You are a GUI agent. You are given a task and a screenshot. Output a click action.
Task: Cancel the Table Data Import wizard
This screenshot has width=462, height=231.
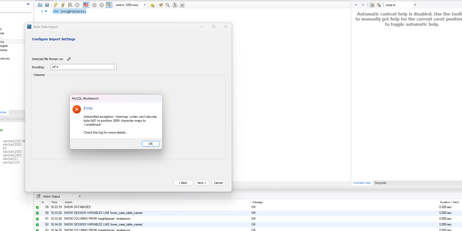click(218, 183)
